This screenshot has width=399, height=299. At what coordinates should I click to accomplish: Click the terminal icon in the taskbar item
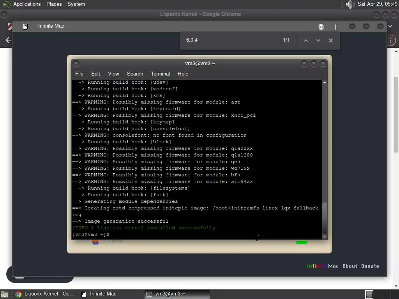coord(149,294)
